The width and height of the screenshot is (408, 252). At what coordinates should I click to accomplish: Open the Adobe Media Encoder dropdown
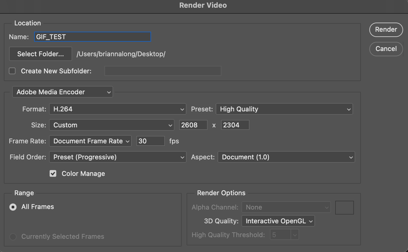62,92
